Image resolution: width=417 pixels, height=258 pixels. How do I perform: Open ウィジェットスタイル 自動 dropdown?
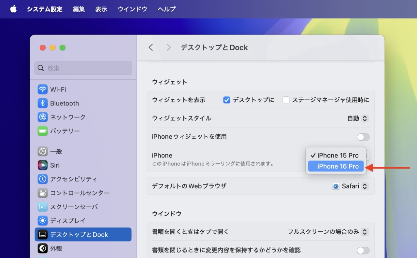coord(358,118)
